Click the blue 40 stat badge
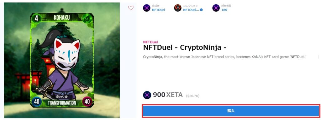The image size is (321, 120). click(37, 102)
